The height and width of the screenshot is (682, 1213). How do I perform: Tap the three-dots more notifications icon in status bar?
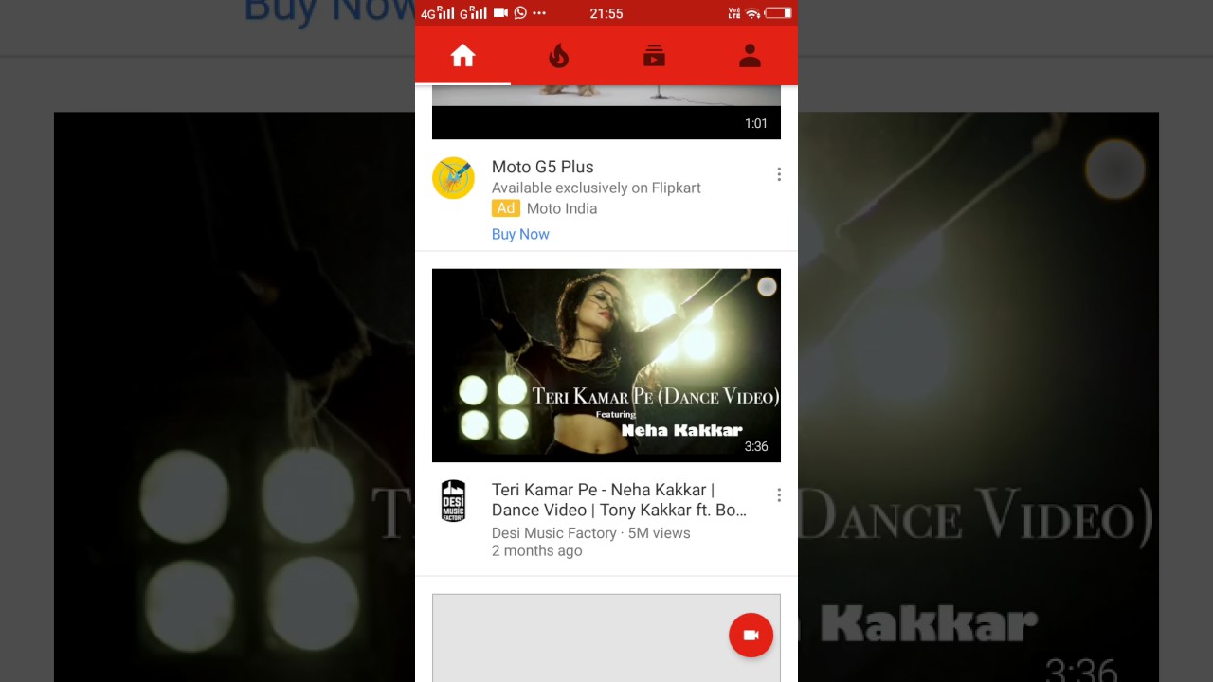pos(539,13)
